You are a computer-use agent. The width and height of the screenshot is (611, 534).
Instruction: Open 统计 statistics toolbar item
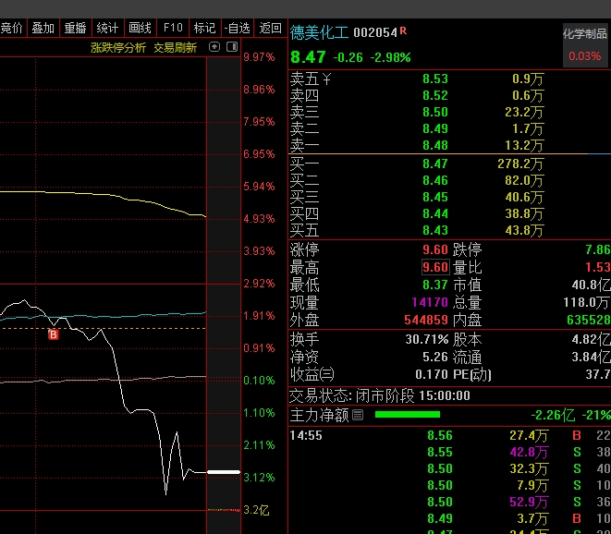pos(107,28)
